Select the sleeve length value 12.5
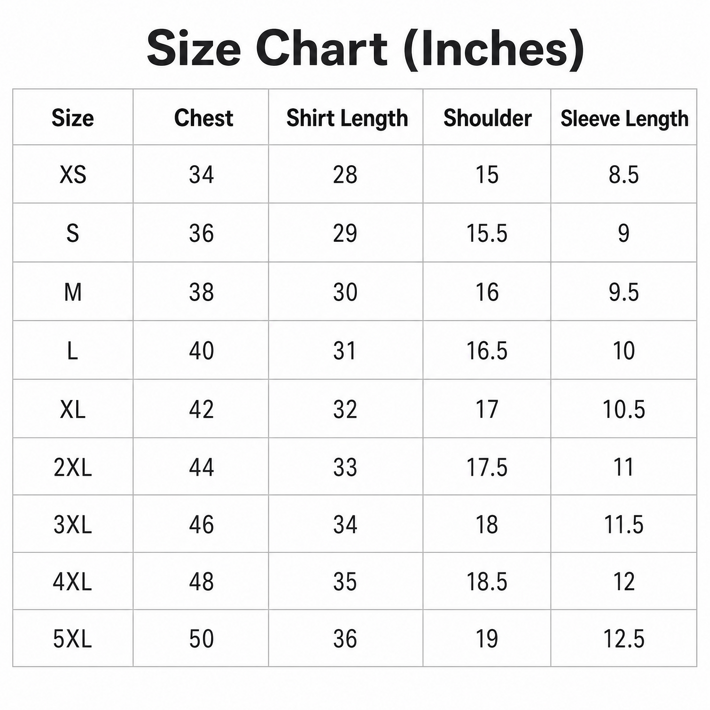Image resolution: width=710 pixels, height=710 pixels. click(x=624, y=639)
